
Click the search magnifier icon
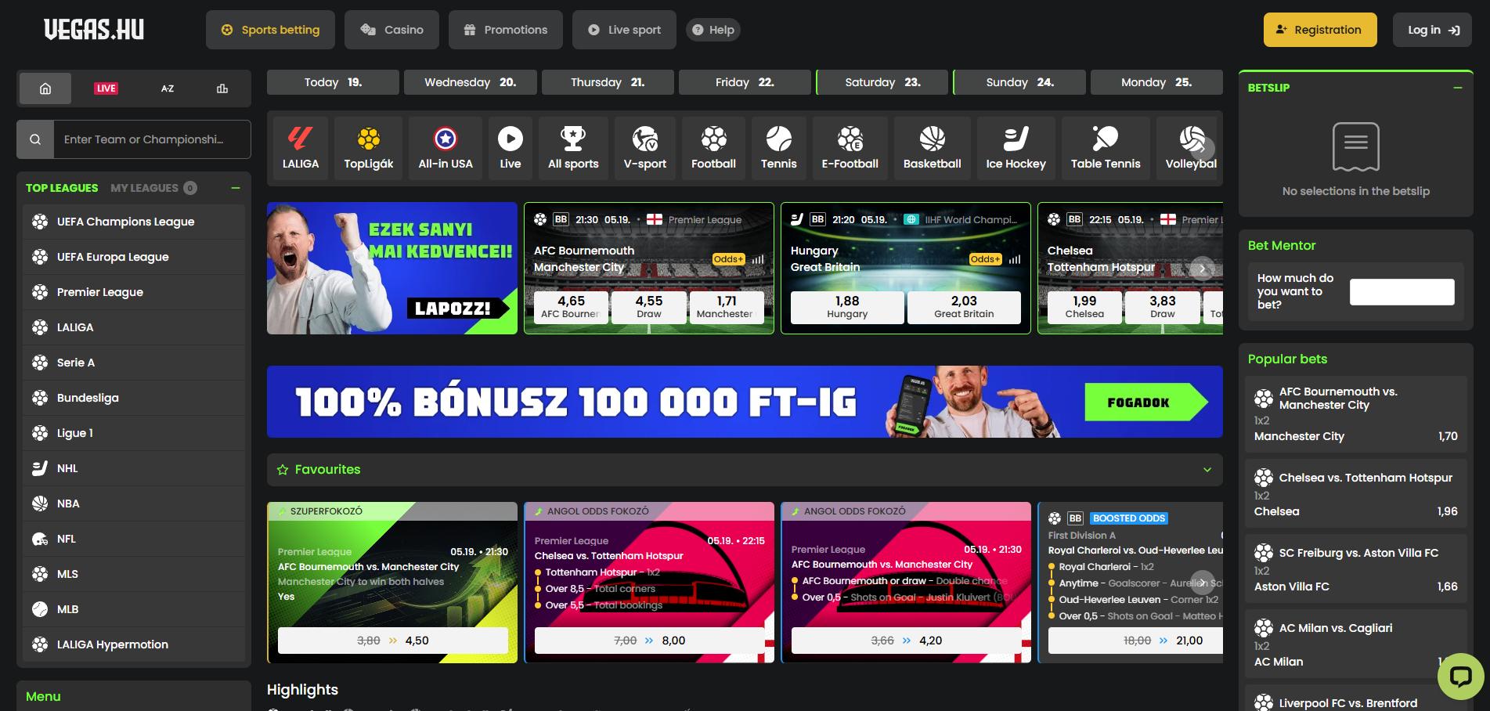click(x=35, y=139)
